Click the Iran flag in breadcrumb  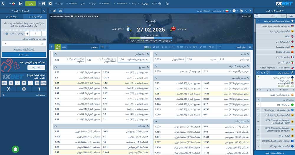[227, 11]
